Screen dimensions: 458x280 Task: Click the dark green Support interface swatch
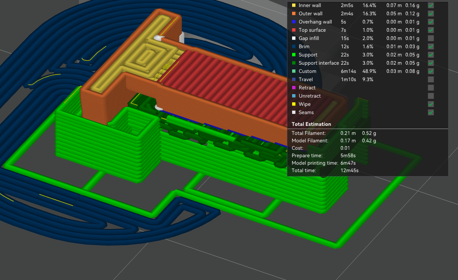pyautogui.click(x=294, y=63)
